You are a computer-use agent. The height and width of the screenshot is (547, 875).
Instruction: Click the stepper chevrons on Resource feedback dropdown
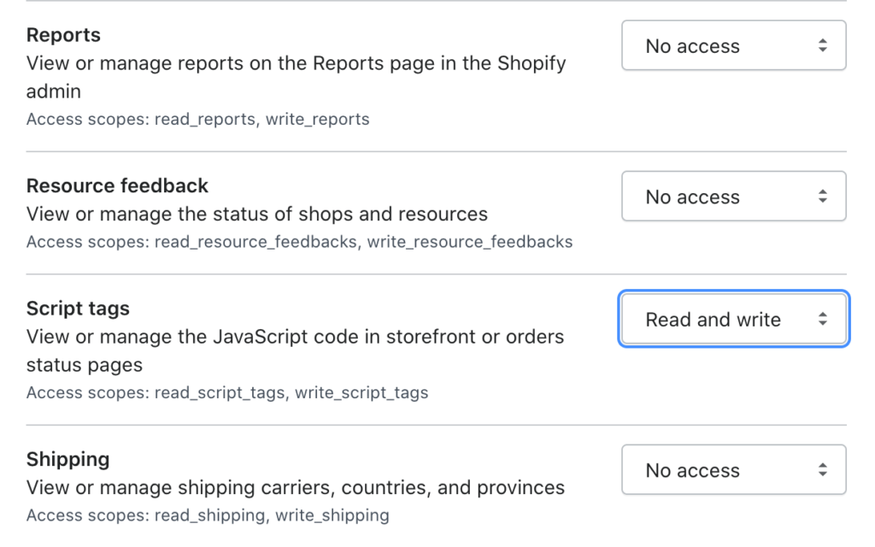821,196
